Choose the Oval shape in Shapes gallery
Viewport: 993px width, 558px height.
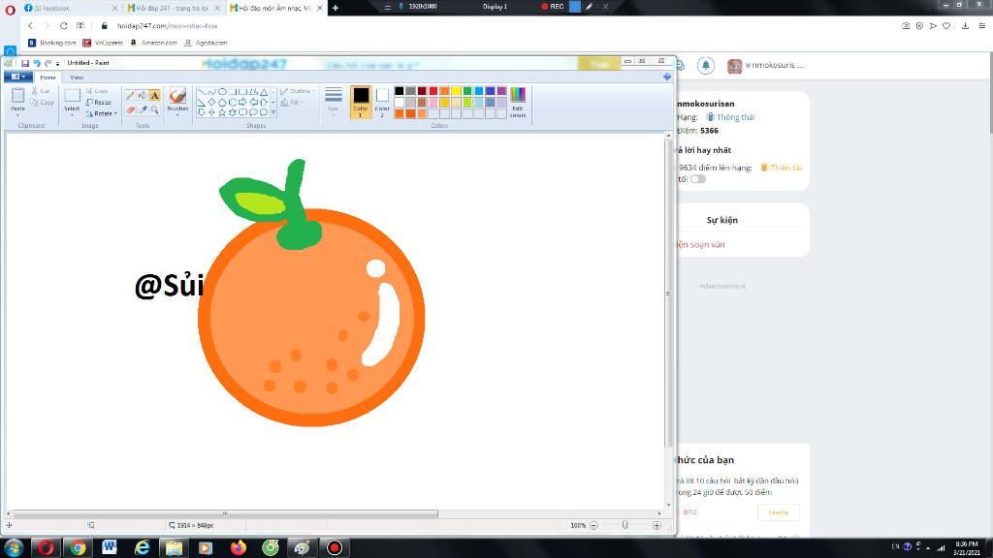(x=222, y=92)
